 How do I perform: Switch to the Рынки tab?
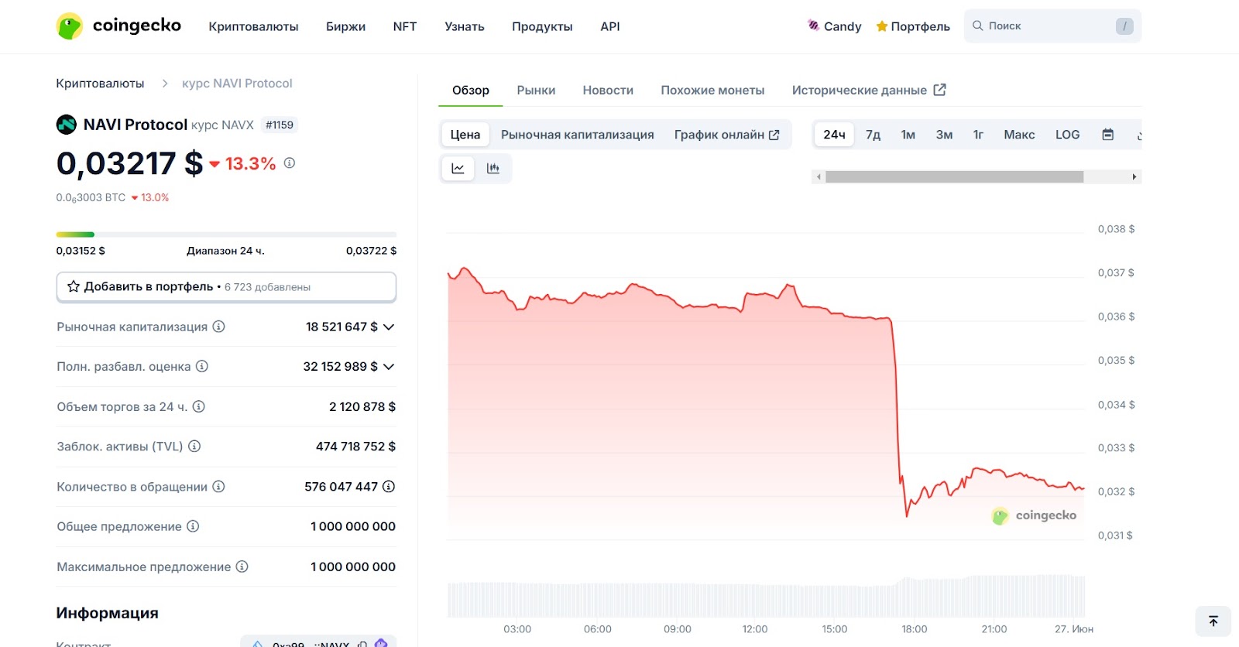click(x=536, y=91)
